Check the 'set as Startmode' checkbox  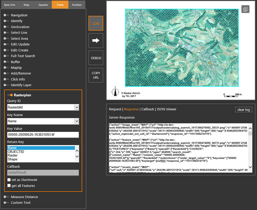click(x=9, y=180)
